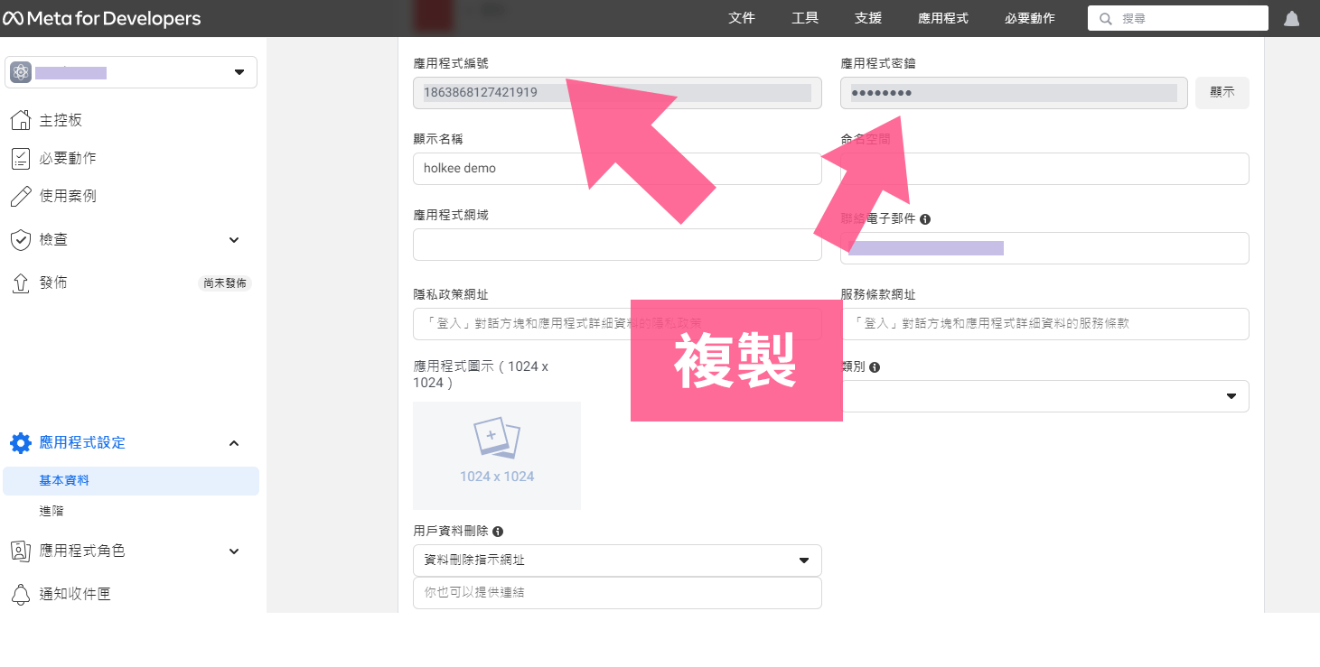Click 顯示 button to reveal app secret
This screenshot has width=1320, height=667.
click(x=1222, y=92)
